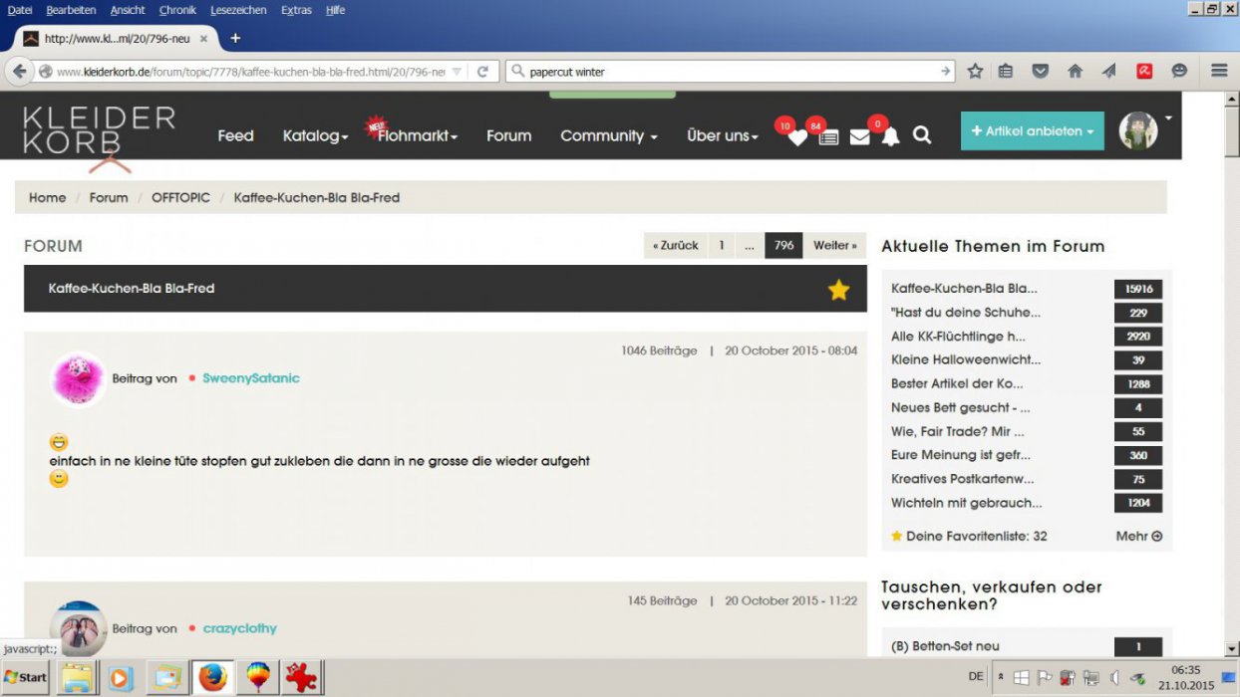The height and width of the screenshot is (697, 1240).
Task: Open the envelope messages icon
Action: point(859,137)
